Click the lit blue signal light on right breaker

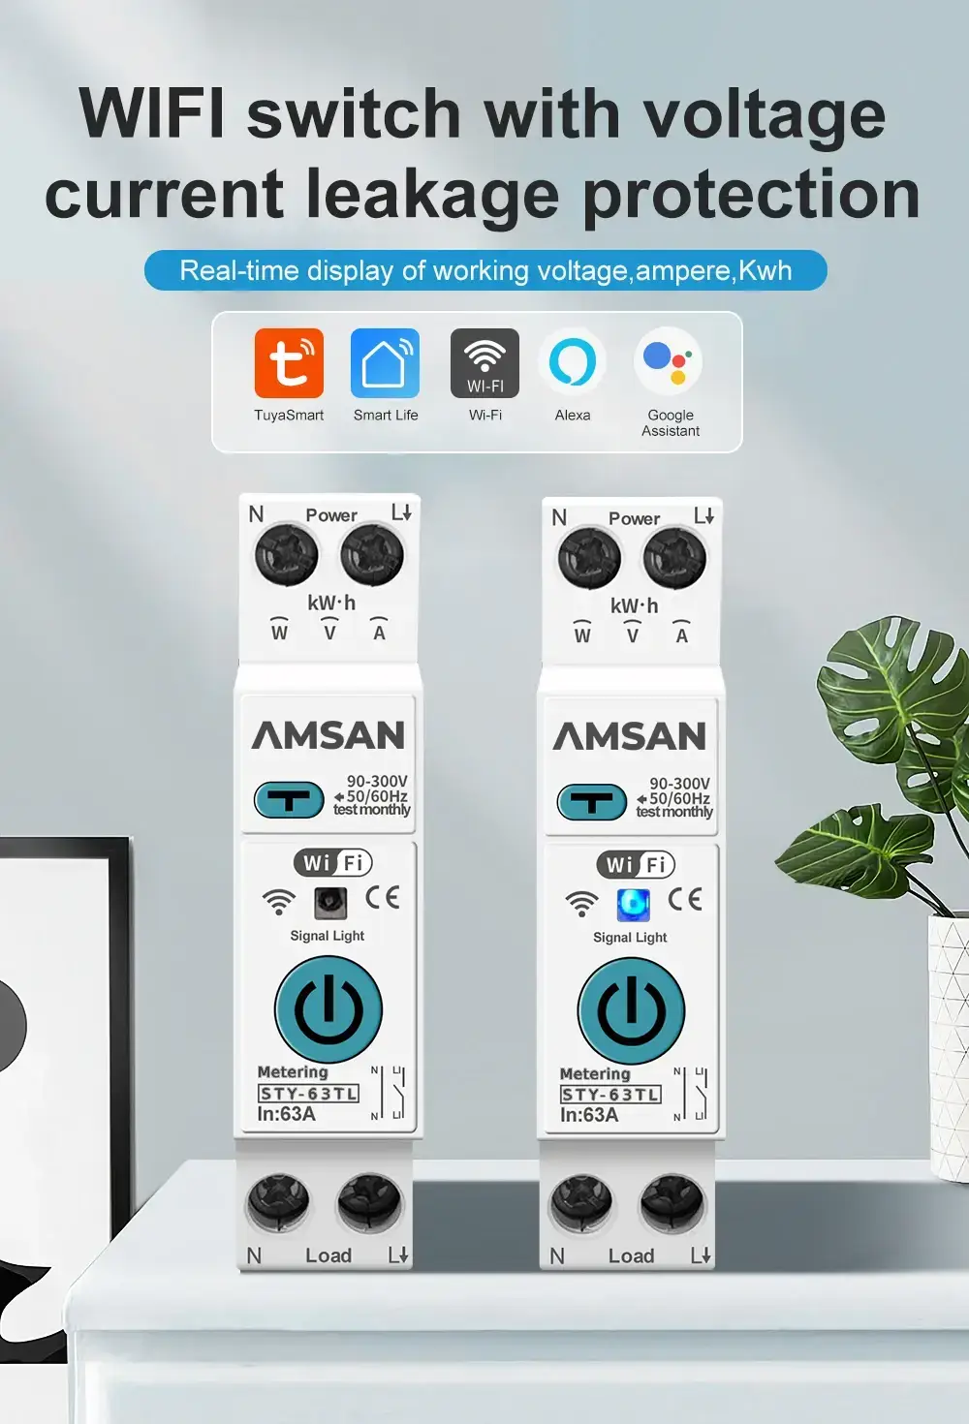pos(634,905)
